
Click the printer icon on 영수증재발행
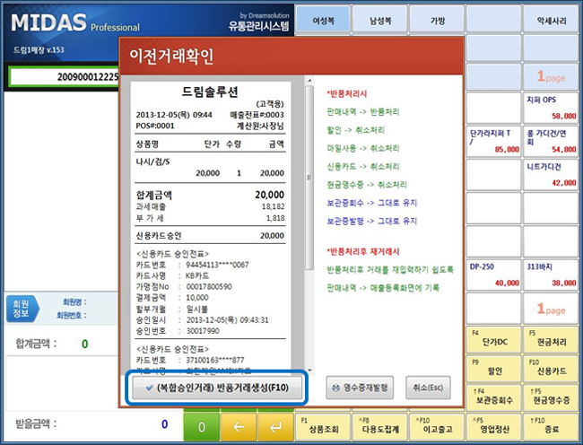coord(335,388)
